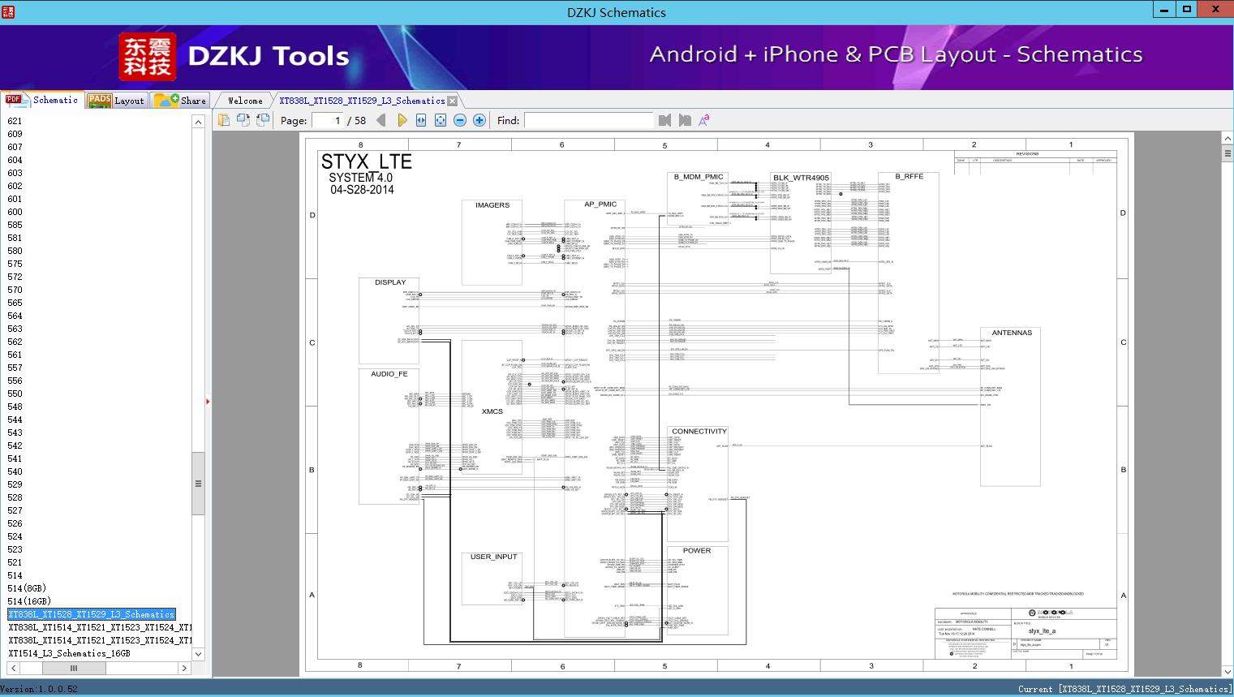This screenshot has height=697, width=1234.
Task: Click the find previous icon
Action: [x=665, y=120]
